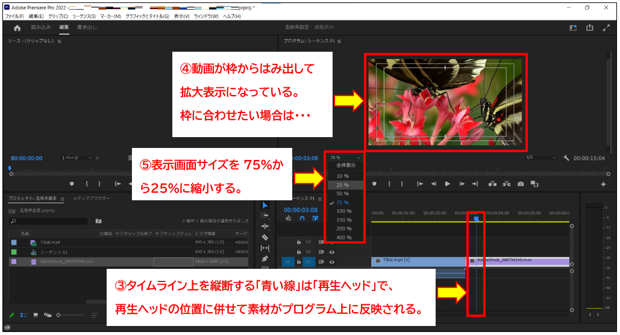Screen dimensions: 620x335
Task: Toggle insert sequences as nests option
Action: [288, 218]
